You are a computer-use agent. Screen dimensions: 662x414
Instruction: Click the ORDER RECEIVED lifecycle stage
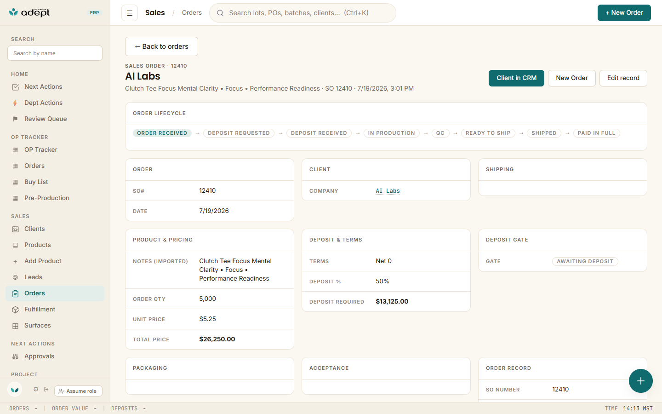[162, 133]
